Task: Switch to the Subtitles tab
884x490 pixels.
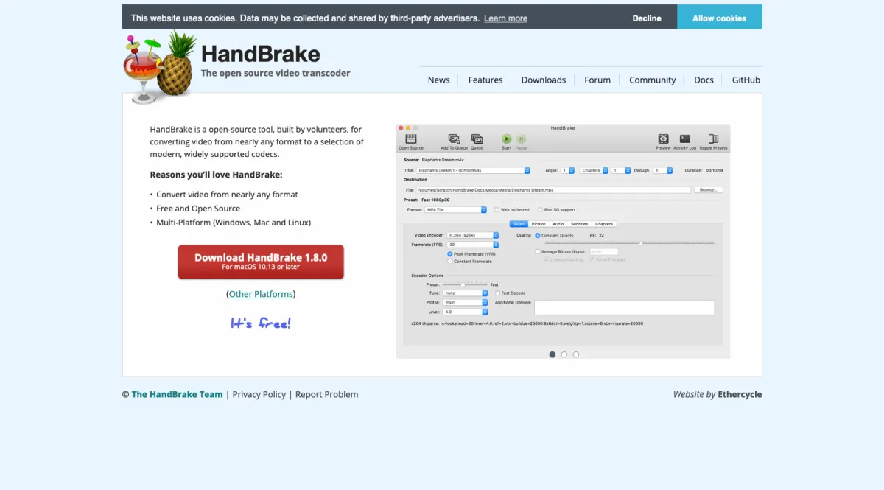Action: pos(580,224)
